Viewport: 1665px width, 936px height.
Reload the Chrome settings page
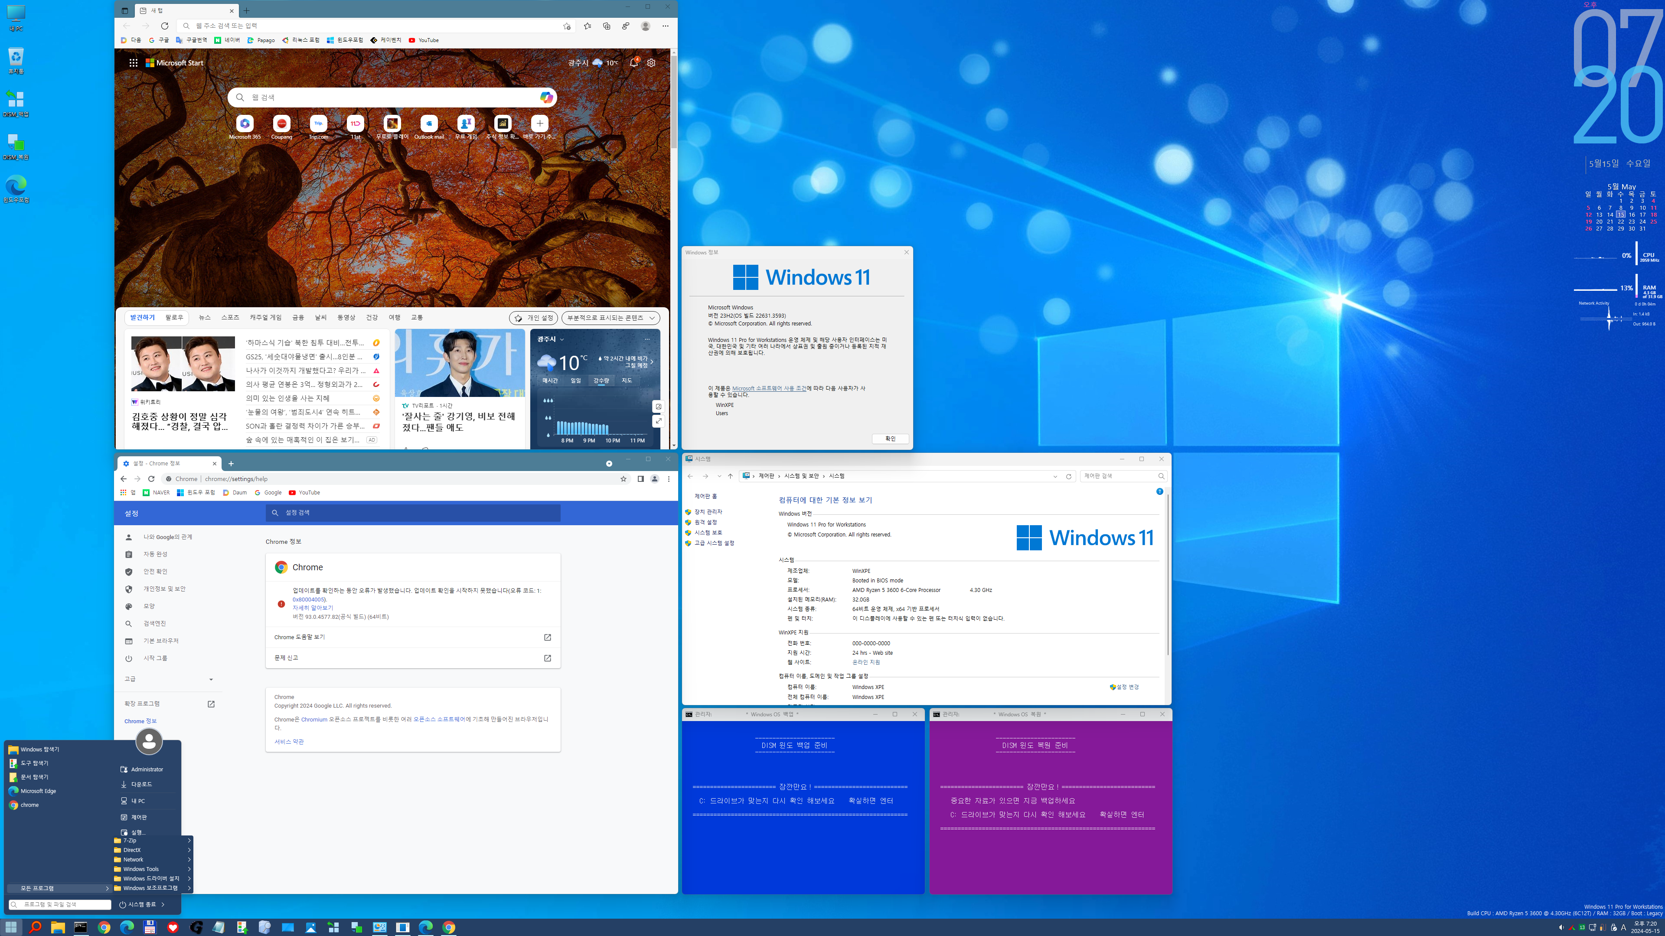(x=151, y=479)
